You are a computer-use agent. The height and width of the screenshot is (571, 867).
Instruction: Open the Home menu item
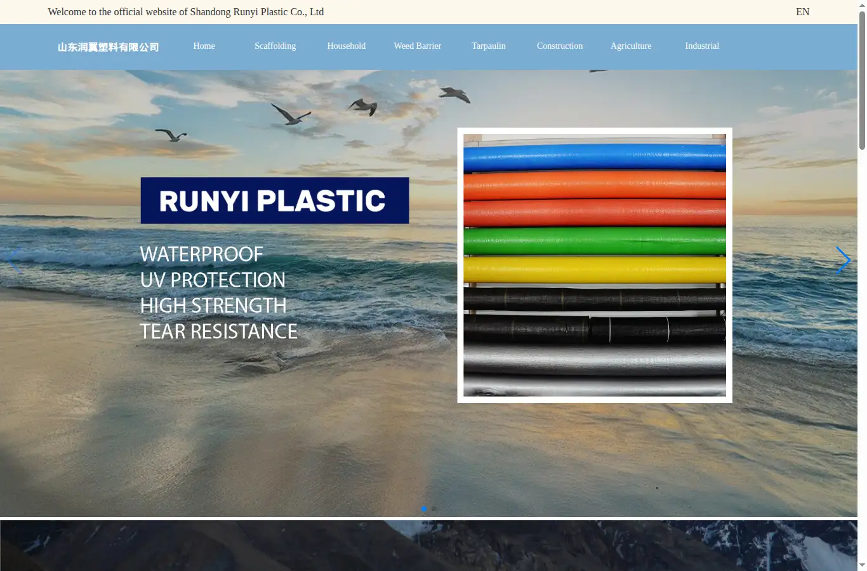point(204,46)
